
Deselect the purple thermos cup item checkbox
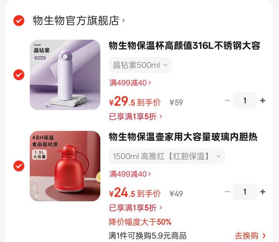coord(19,75)
